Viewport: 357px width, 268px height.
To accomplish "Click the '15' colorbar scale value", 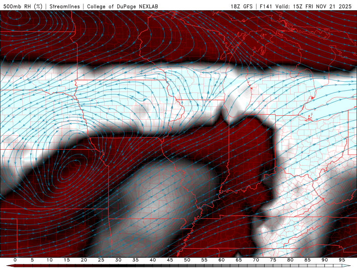I will pyautogui.click(x=66, y=260).
